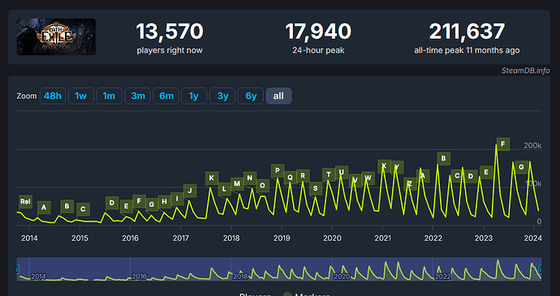
Task: Select the 48h zoom range
Action: pyautogui.click(x=53, y=96)
